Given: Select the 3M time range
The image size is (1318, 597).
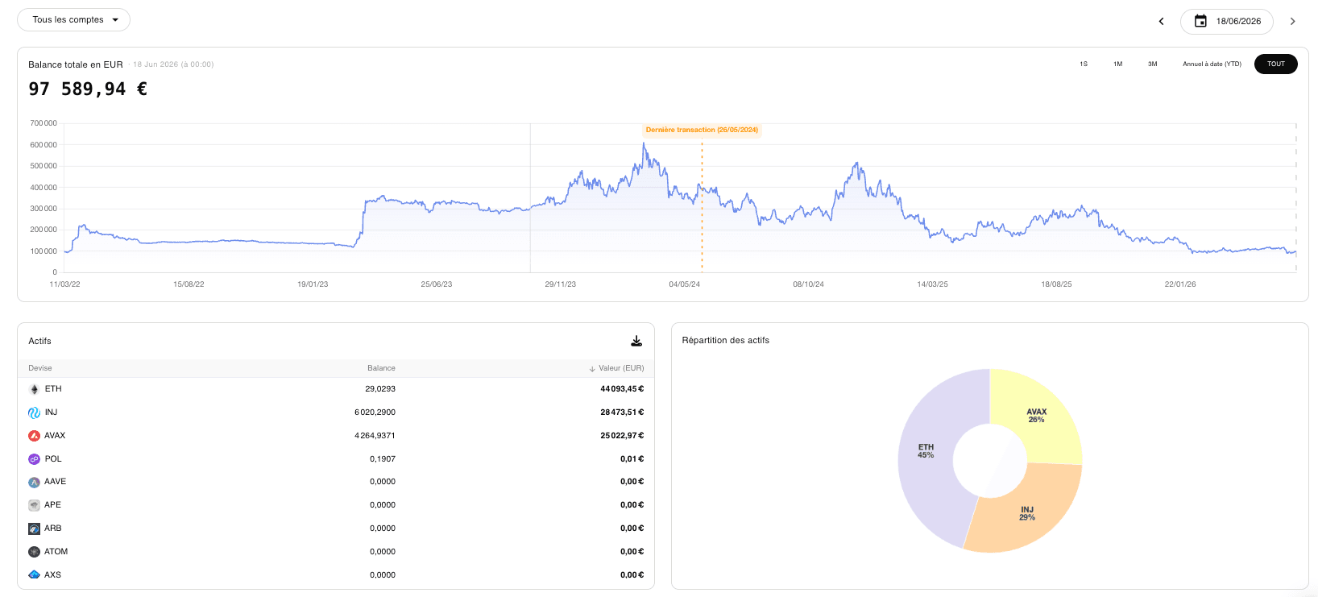Looking at the screenshot, I should [1153, 64].
